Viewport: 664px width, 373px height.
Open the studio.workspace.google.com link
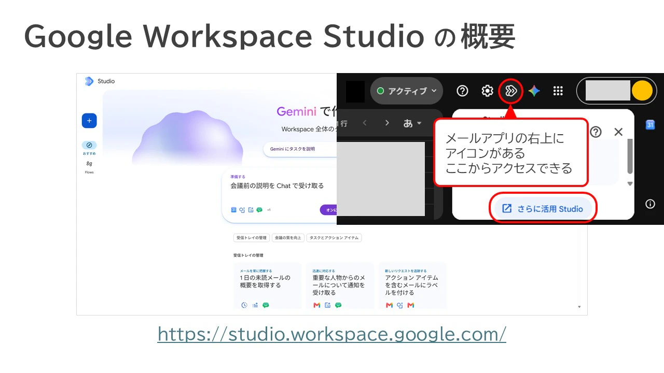332,334
